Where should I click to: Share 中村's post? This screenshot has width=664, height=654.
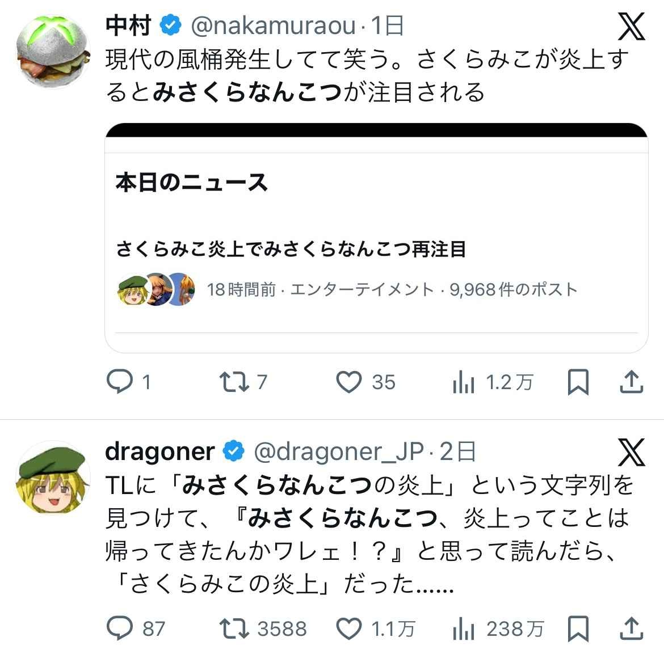(x=631, y=382)
